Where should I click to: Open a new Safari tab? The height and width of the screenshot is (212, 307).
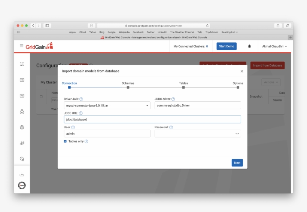click(x=291, y=37)
